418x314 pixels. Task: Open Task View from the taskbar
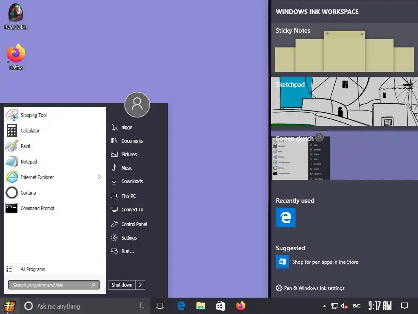(x=160, y=306)
